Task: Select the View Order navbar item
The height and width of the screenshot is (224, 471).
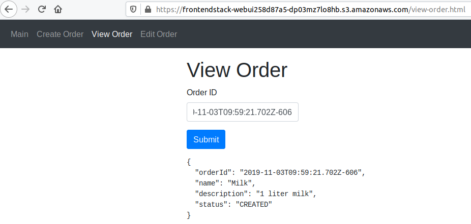Action: (x=112, y=34)
